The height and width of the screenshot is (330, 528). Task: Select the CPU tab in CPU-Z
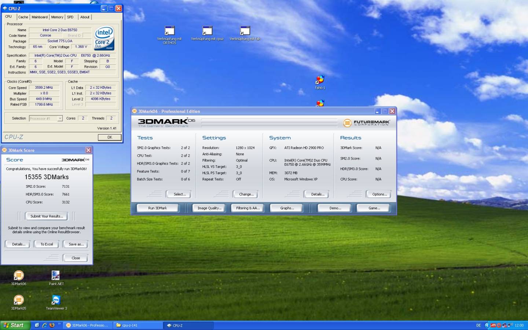(8, 16)
